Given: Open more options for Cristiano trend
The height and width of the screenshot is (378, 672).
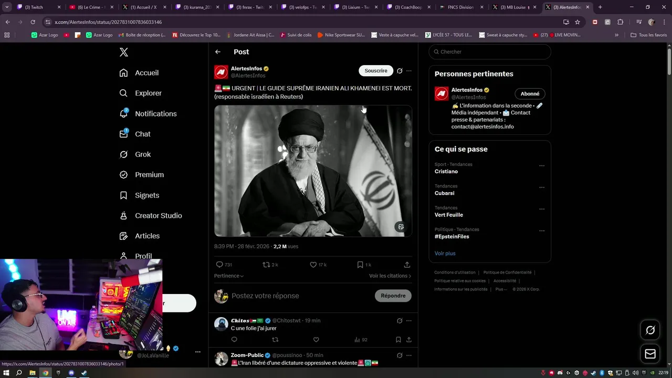Looking at the screenshot, I should point(542,166).
